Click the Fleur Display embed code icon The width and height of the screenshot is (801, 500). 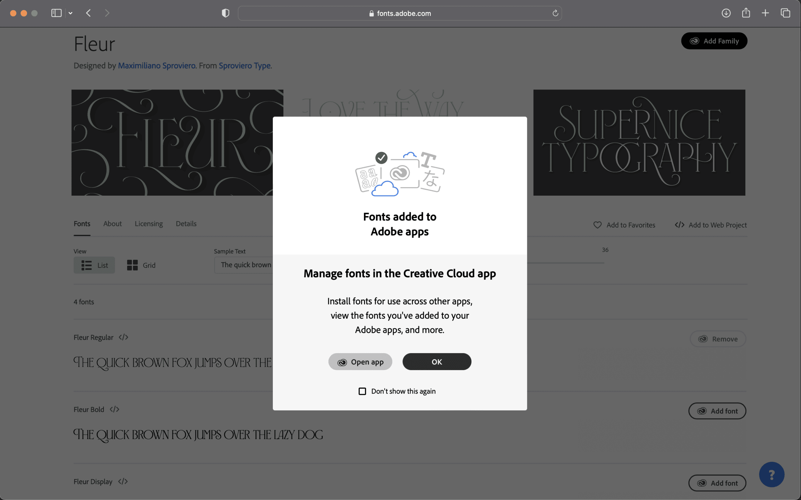tap(123, 481)
